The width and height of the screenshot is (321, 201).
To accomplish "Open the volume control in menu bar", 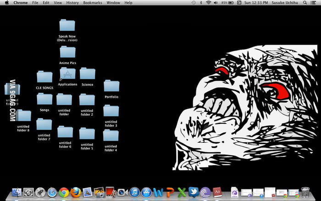I will pyautogui.click(x=216, y=3).
